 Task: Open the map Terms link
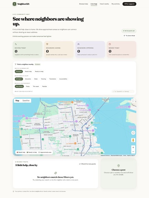[125, 155]
